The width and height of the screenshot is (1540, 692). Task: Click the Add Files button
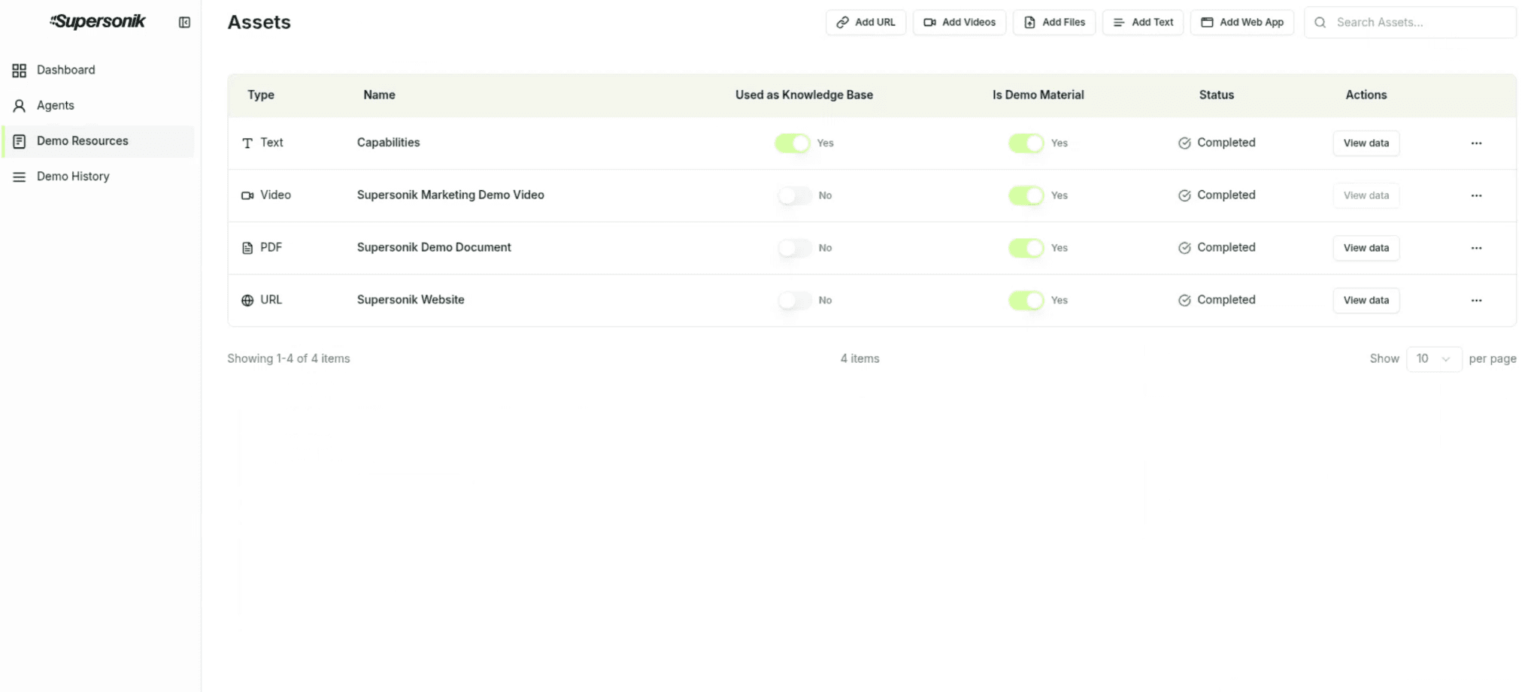1054,23
